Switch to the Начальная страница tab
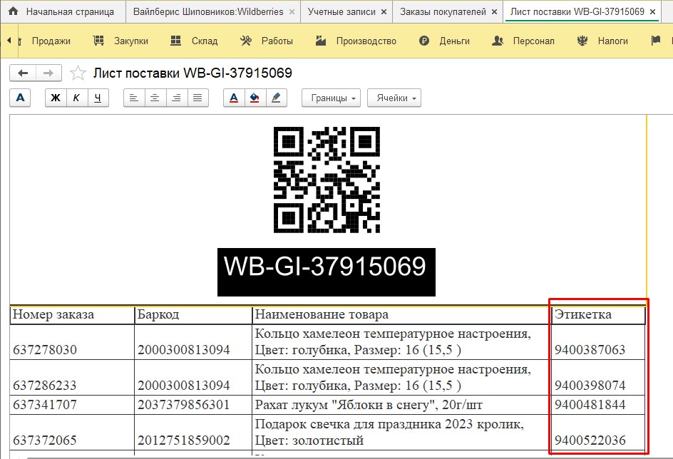This screenshot has width=673, height=459. pyautogui.click(x=63, y=11)
